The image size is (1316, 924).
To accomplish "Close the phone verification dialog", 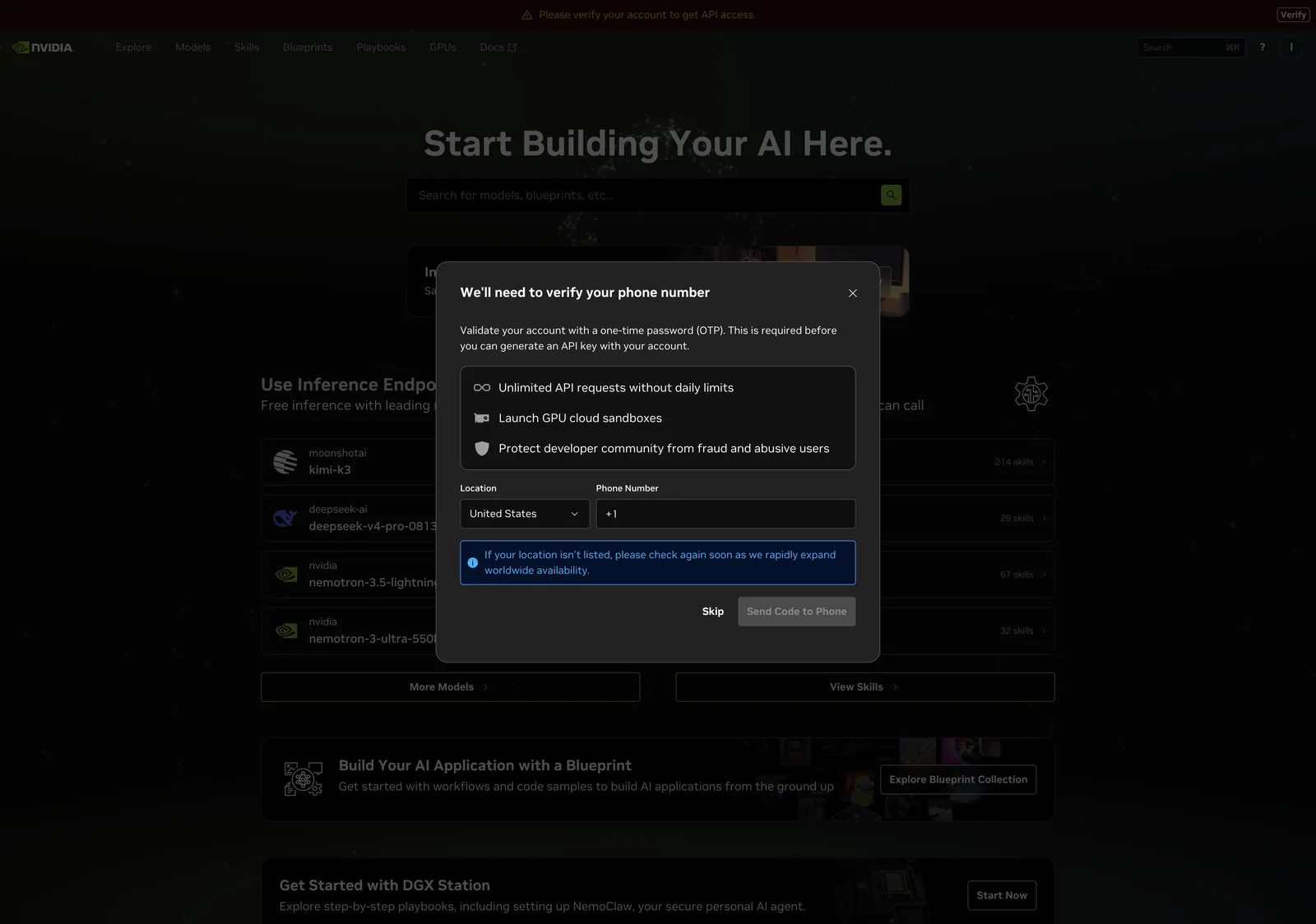I will 852,293.
